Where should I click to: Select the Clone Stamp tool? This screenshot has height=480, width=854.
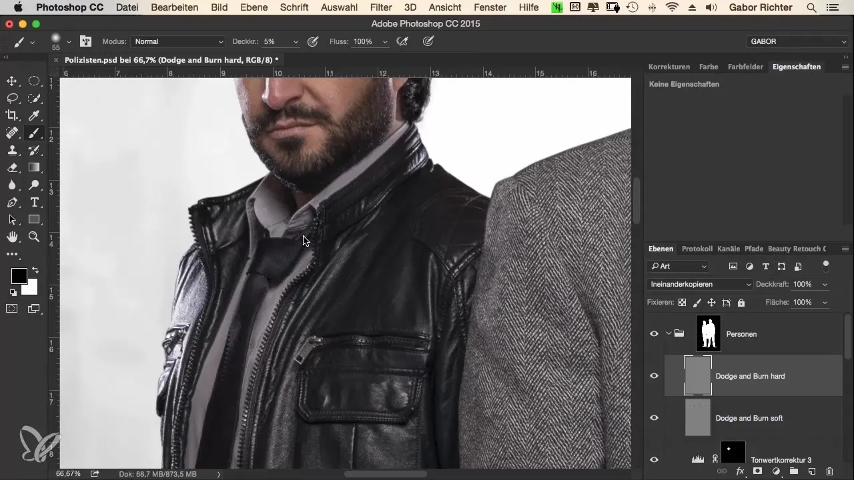click(x=12, y=151)
